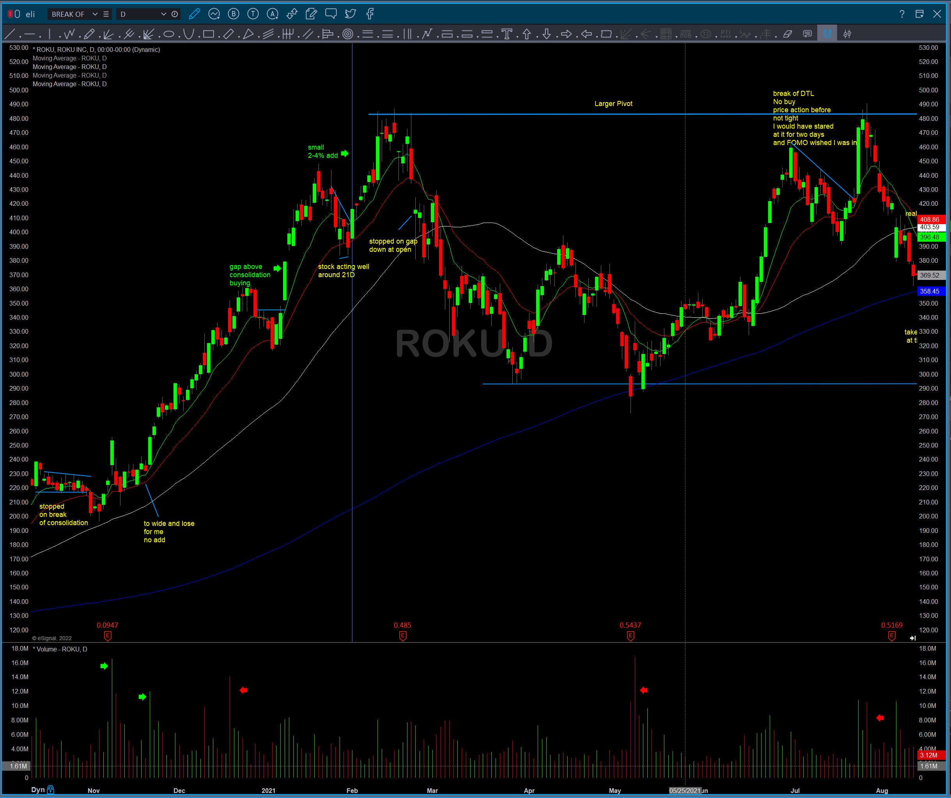Select the freehand pencil drawing tool
The width and height of the screenshot is (951, 798).
[x=89, y=34]
